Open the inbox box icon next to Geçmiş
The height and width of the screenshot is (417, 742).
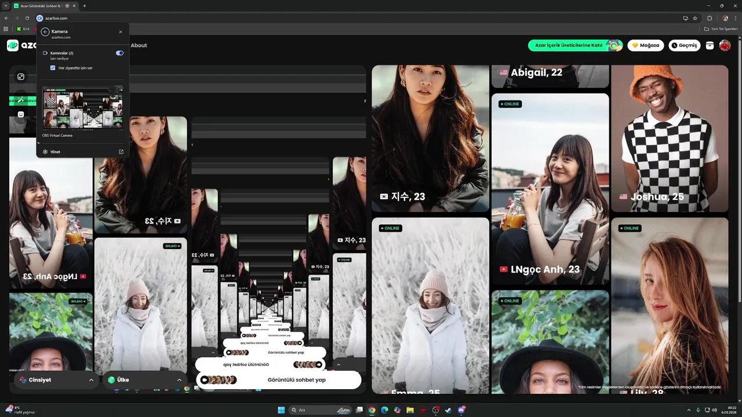pyautogui.click(x=710, y=45)
